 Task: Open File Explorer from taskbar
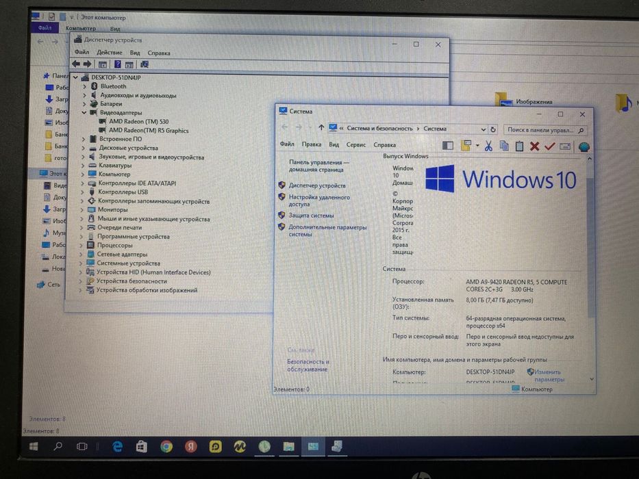pos(288,447)
